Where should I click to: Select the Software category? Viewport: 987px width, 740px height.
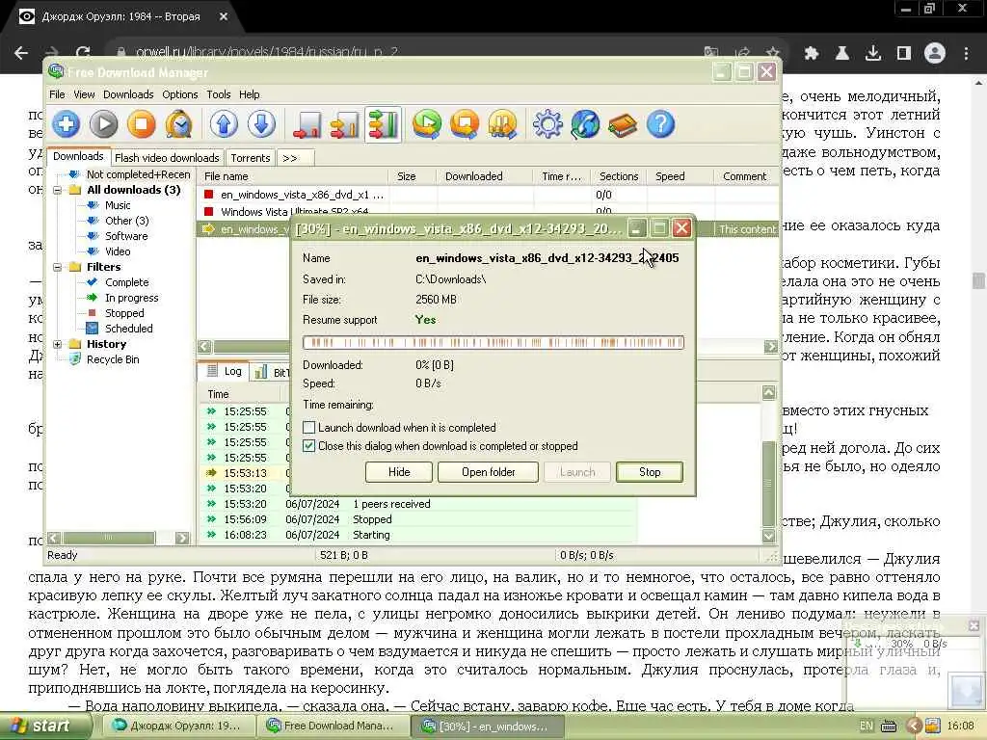[x=126, y=236]
